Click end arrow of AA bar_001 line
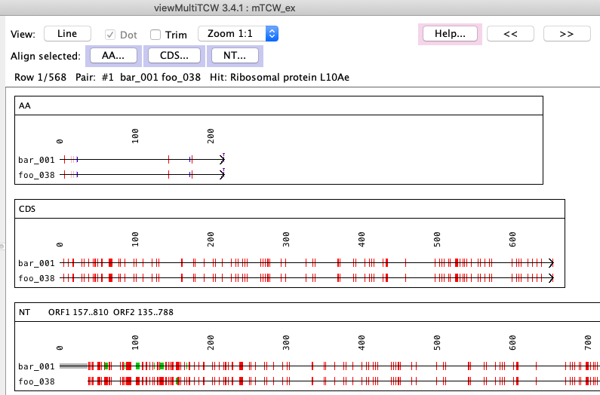The width and height of the screenshot is (600, 395). pyautogui.click(x=222, y=159)
